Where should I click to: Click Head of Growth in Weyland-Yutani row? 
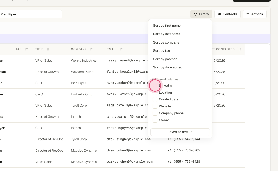[47, 72]
